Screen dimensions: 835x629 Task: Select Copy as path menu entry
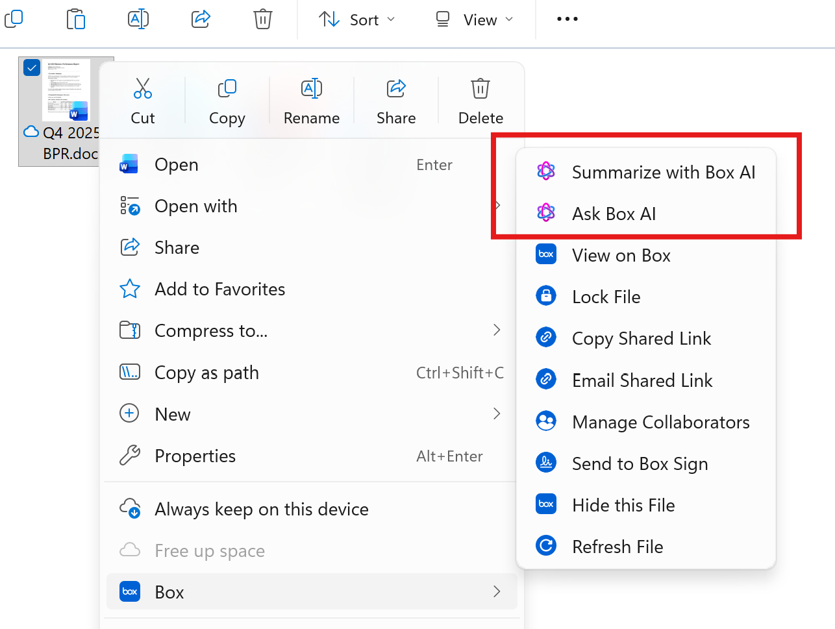click(x=206, y=373)
